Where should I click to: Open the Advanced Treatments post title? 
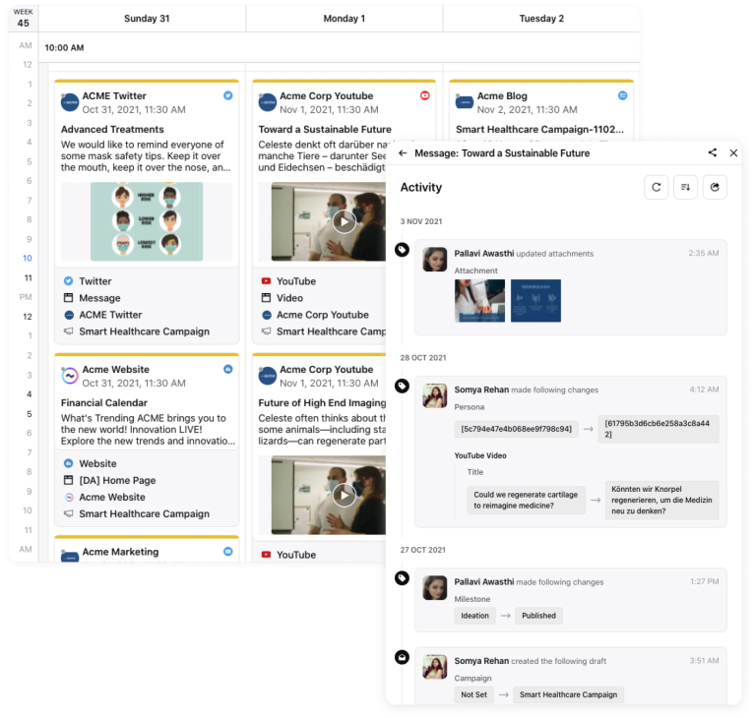click(x=112, y=129)
